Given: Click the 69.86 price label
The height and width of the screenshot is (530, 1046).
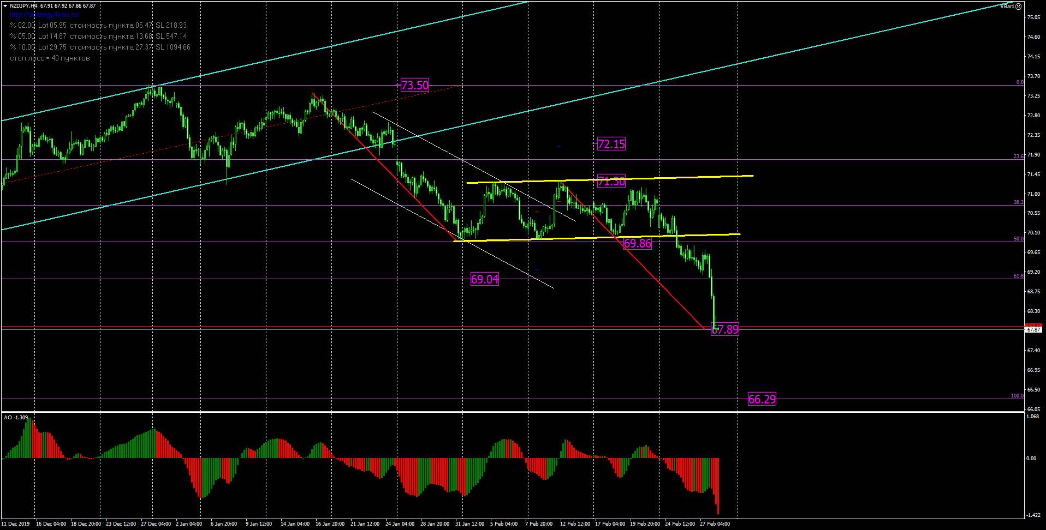Looking at the screenshot, I should (x=637, y=243).
